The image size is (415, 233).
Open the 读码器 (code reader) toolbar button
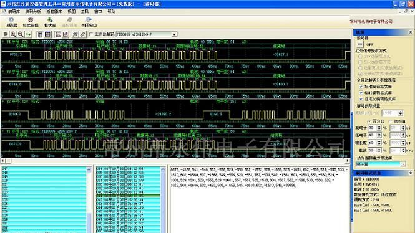click(x=11, y=22)
